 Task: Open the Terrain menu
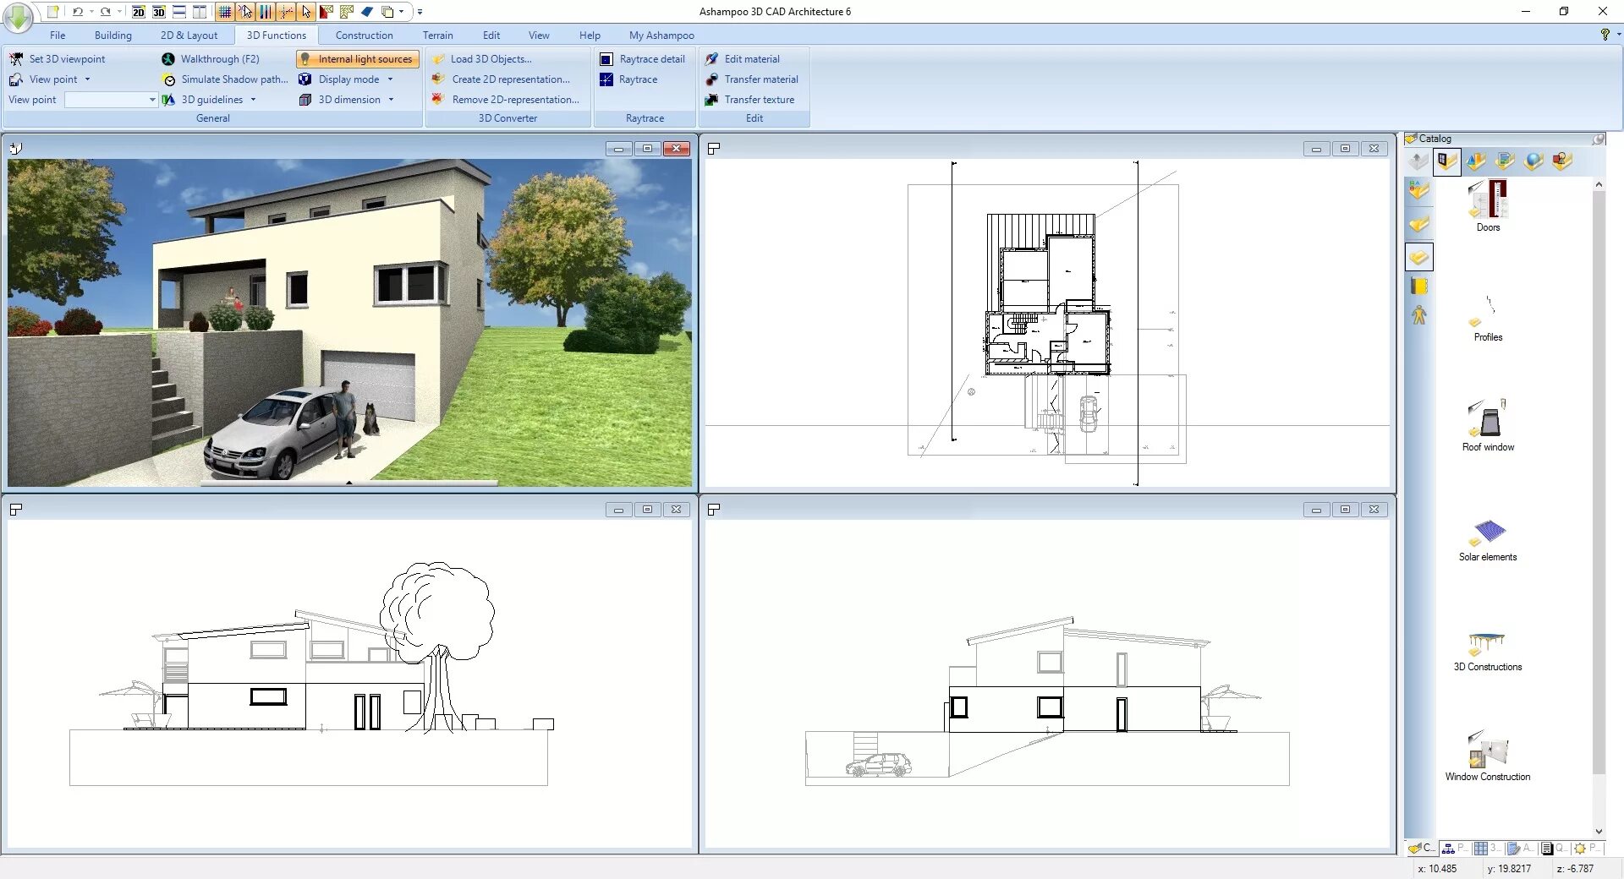pyautogui.click(x=437, y=35)
